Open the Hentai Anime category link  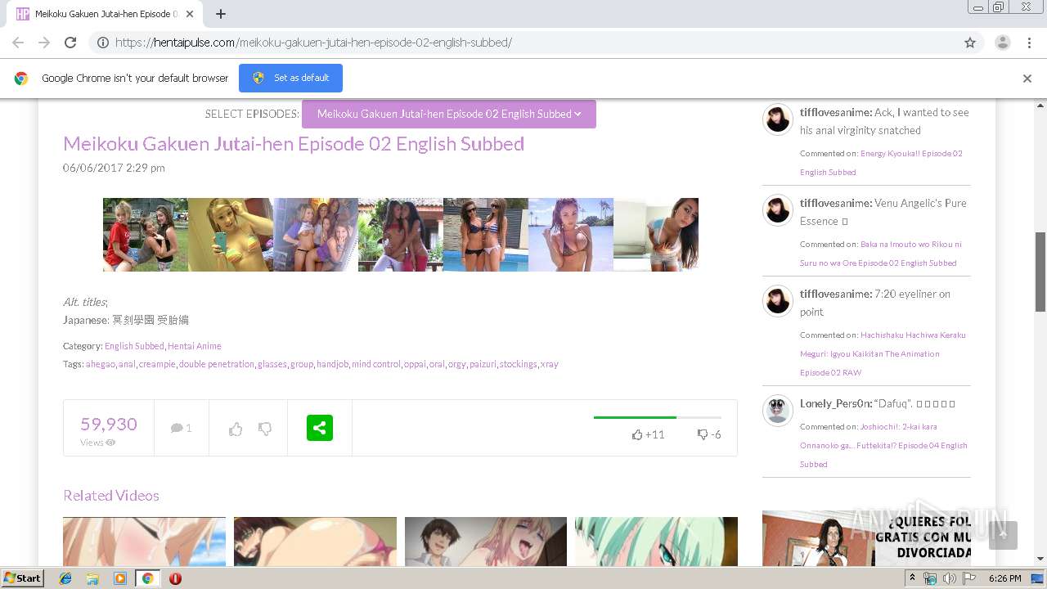(195, 346)
